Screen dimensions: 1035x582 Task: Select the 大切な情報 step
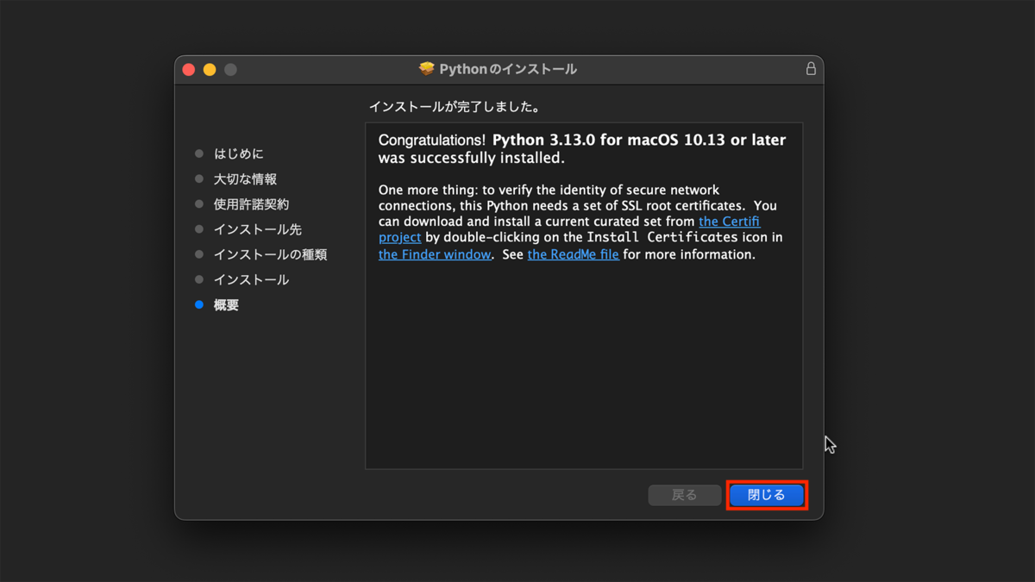[x=246, y=178]
